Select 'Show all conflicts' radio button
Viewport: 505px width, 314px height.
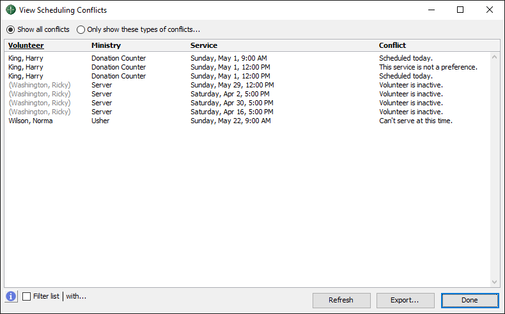(x=11, y=29)
